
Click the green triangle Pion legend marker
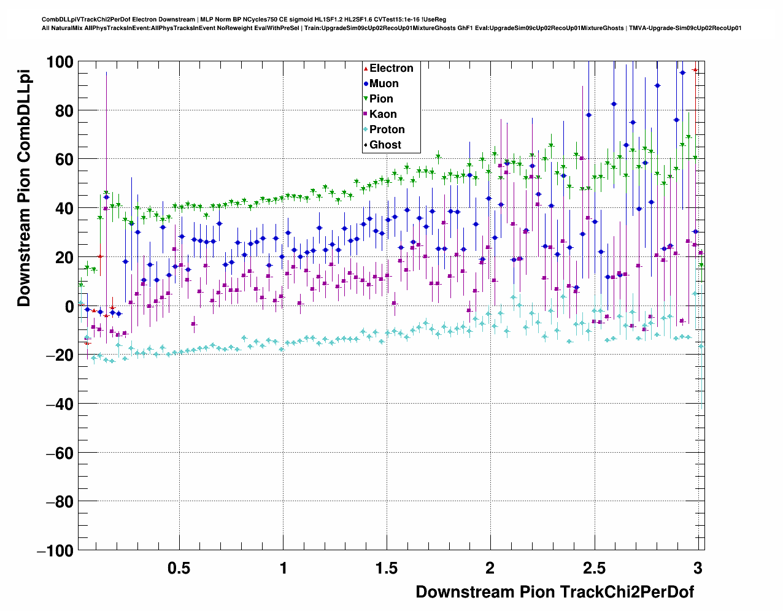click(366, 99)
